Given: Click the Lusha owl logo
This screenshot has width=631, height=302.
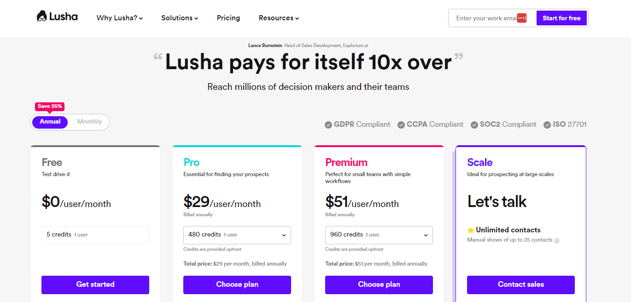Looking at the screenshot, I should click(42, 16).
